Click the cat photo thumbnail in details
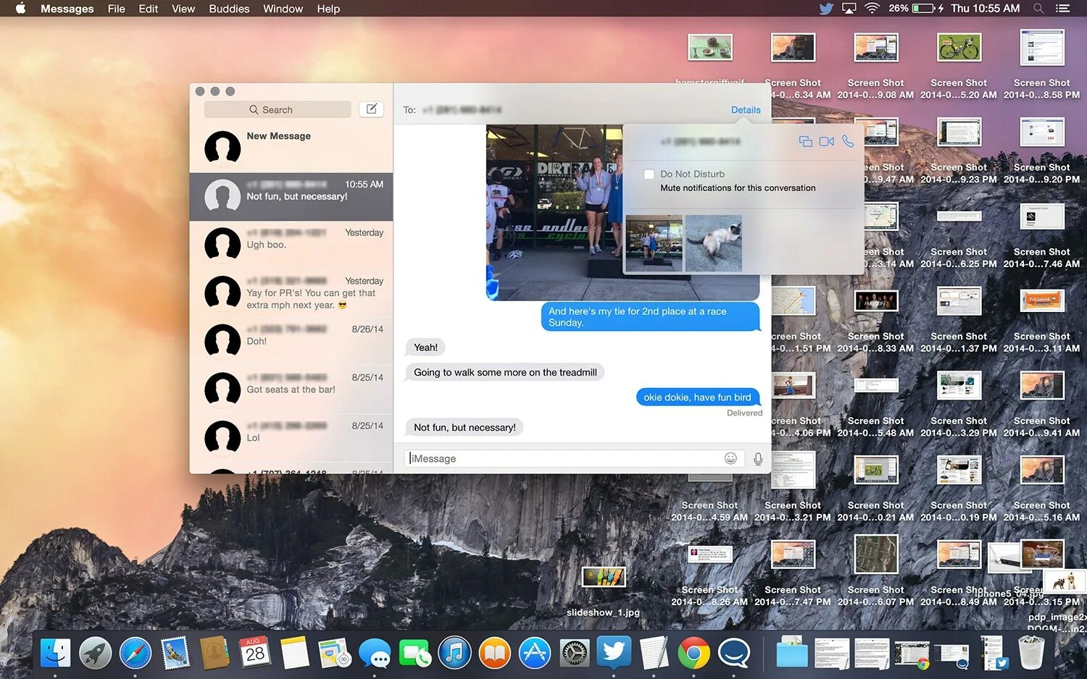Screen dimensions: 1087x679 tap(714, 243)
